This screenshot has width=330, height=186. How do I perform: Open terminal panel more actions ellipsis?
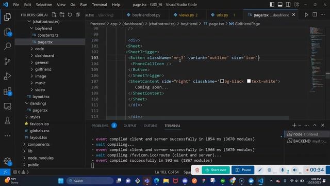[x=307, y=125]
